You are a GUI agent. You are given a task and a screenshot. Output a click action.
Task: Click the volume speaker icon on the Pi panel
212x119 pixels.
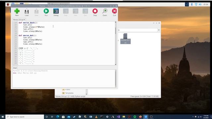[200, 4]
